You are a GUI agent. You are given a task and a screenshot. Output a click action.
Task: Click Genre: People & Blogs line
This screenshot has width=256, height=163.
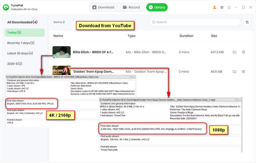click(x=182, y=113)
